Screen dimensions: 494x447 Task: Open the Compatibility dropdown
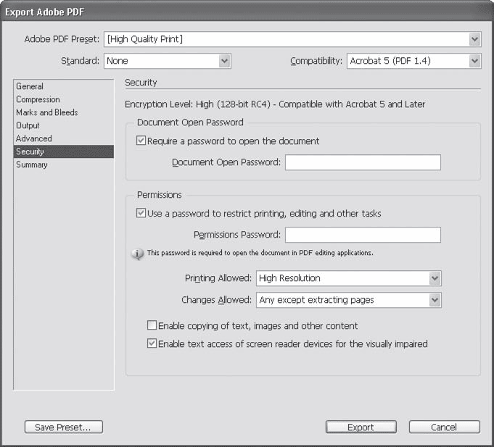pos(474,62)
